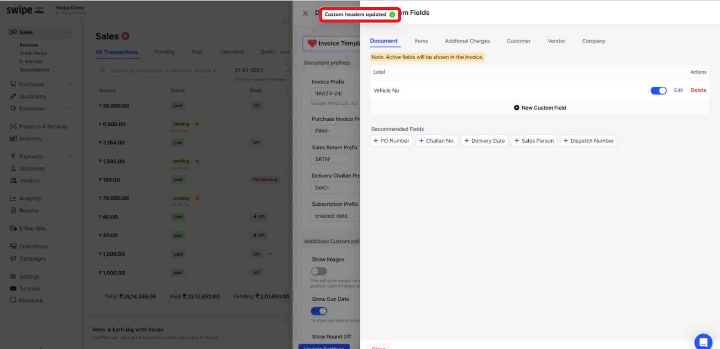Click the Inventory sidebar icon
The image size is (720, 349).
13,138
